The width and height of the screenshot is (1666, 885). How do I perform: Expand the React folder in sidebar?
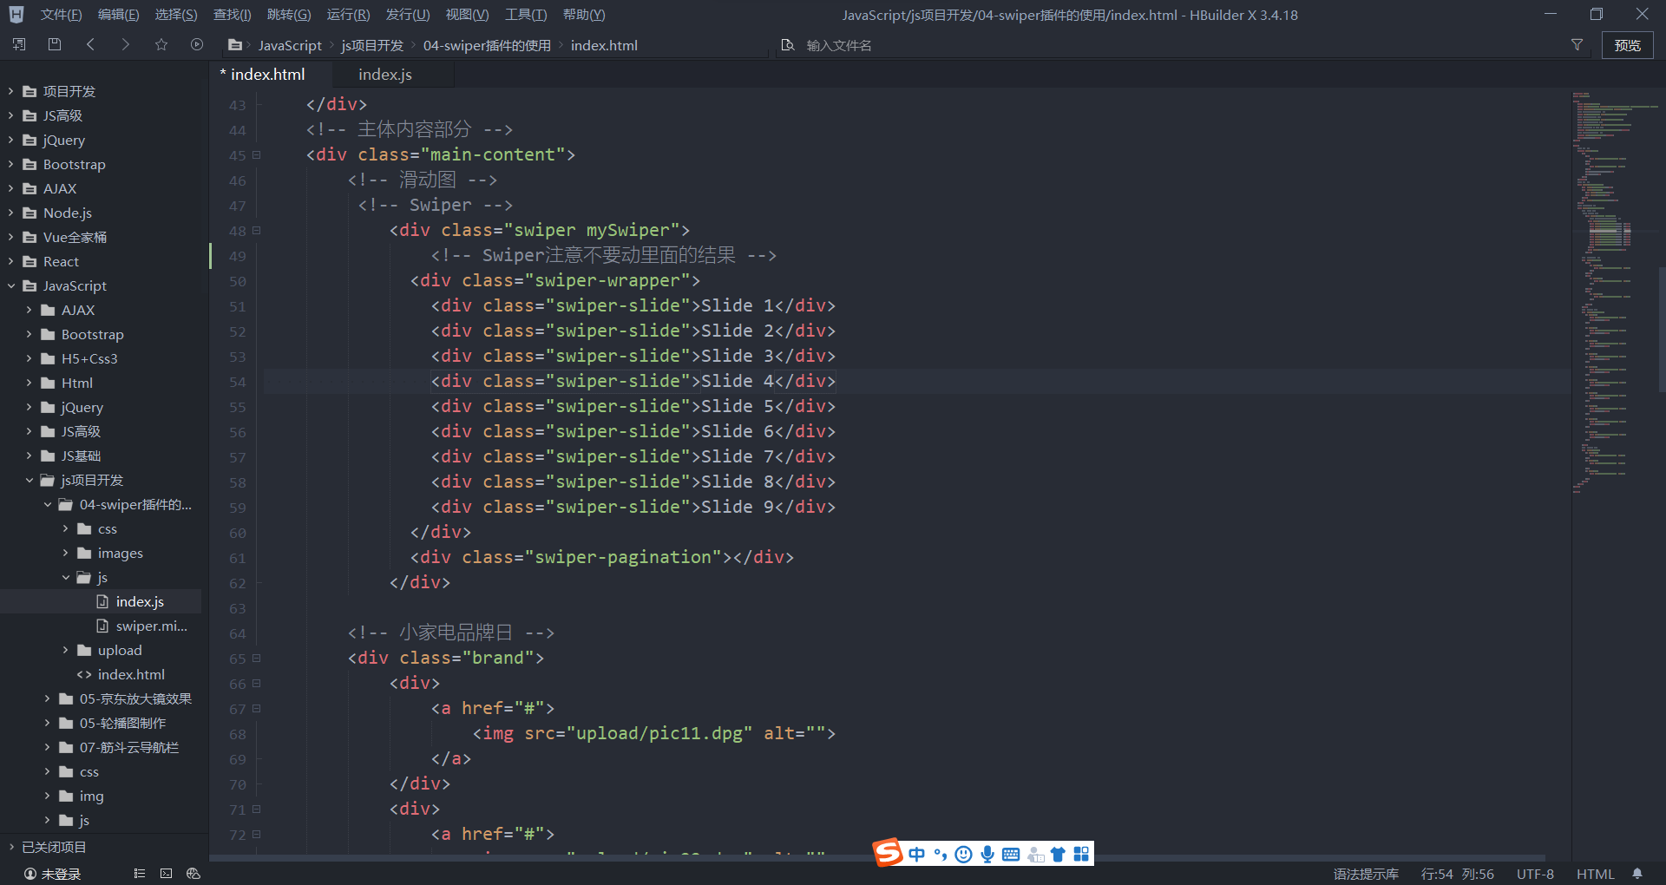coord(10,261)
